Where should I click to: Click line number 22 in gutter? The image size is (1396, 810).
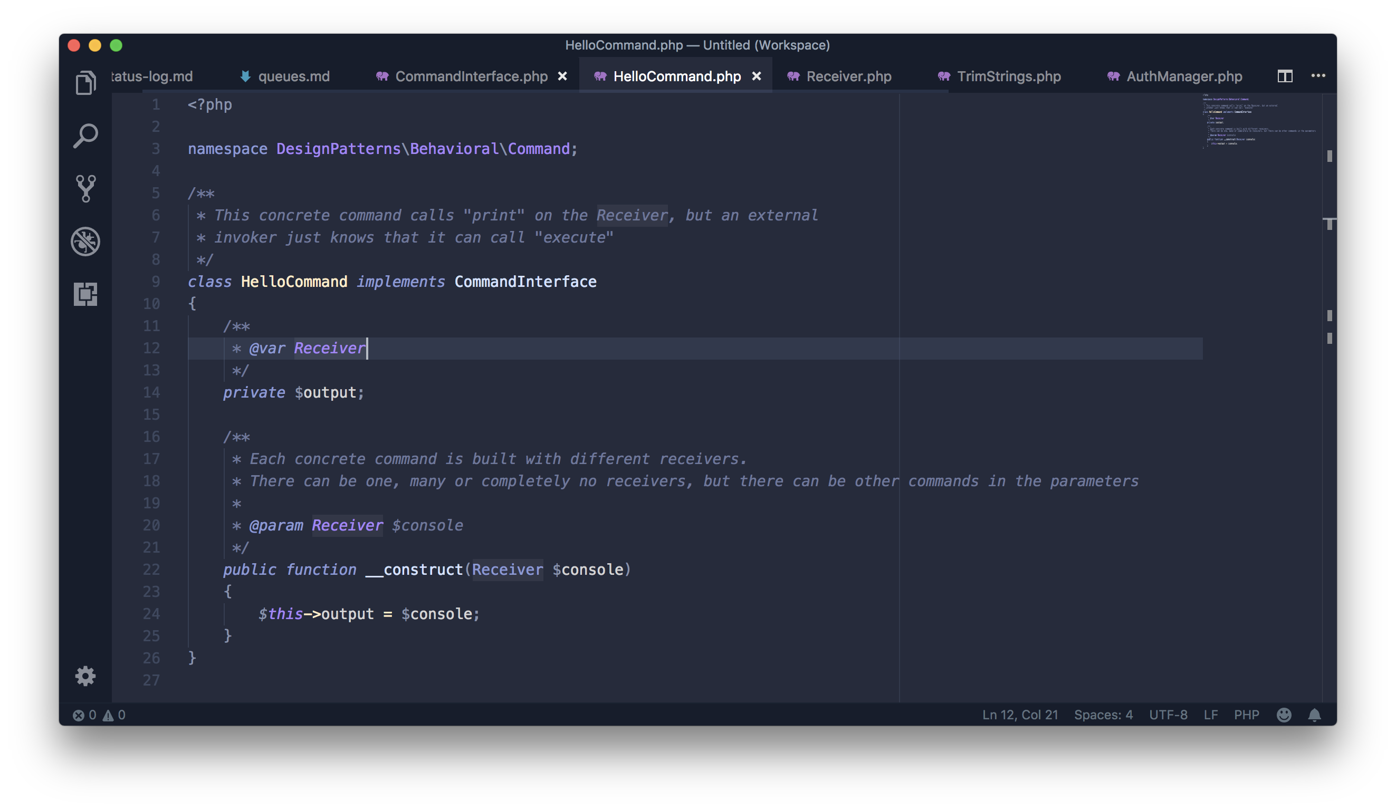151,570
